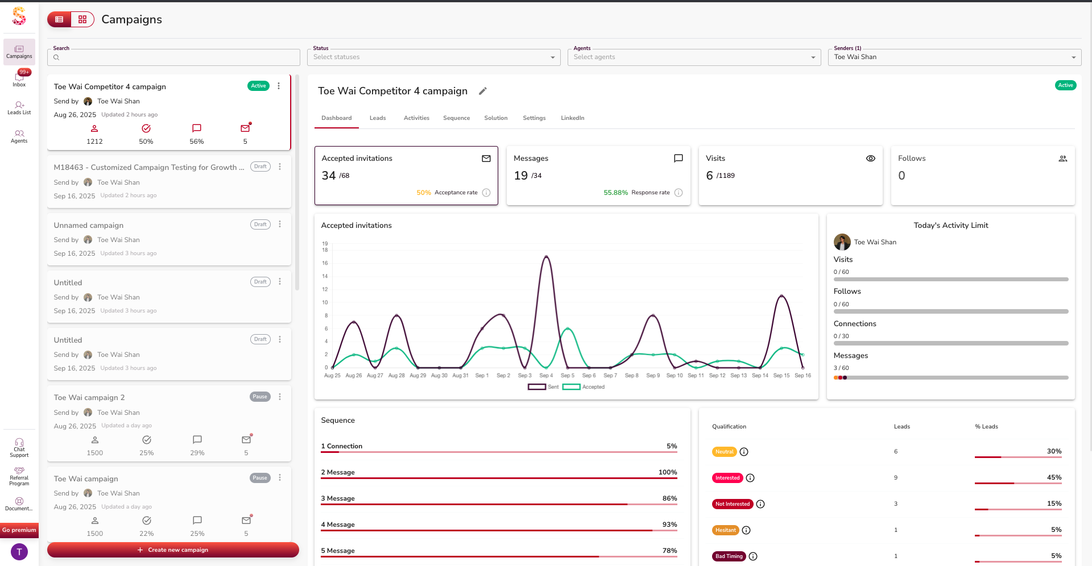Viewport: 1092px width, 566px height.
Task: Open three-dot menu for Toe Wai campaign 2
Action: pyautogui.click(x=280, y=397)
